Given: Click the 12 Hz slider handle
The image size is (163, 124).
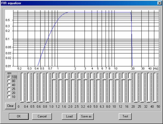Looking at the screenshot, I should click(123, 79).
